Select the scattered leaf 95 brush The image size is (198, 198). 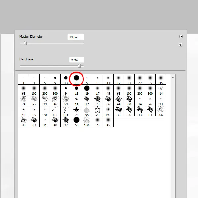87,111
